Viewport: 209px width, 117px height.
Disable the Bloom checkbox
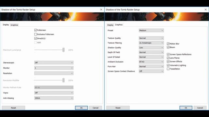point(168,47)
